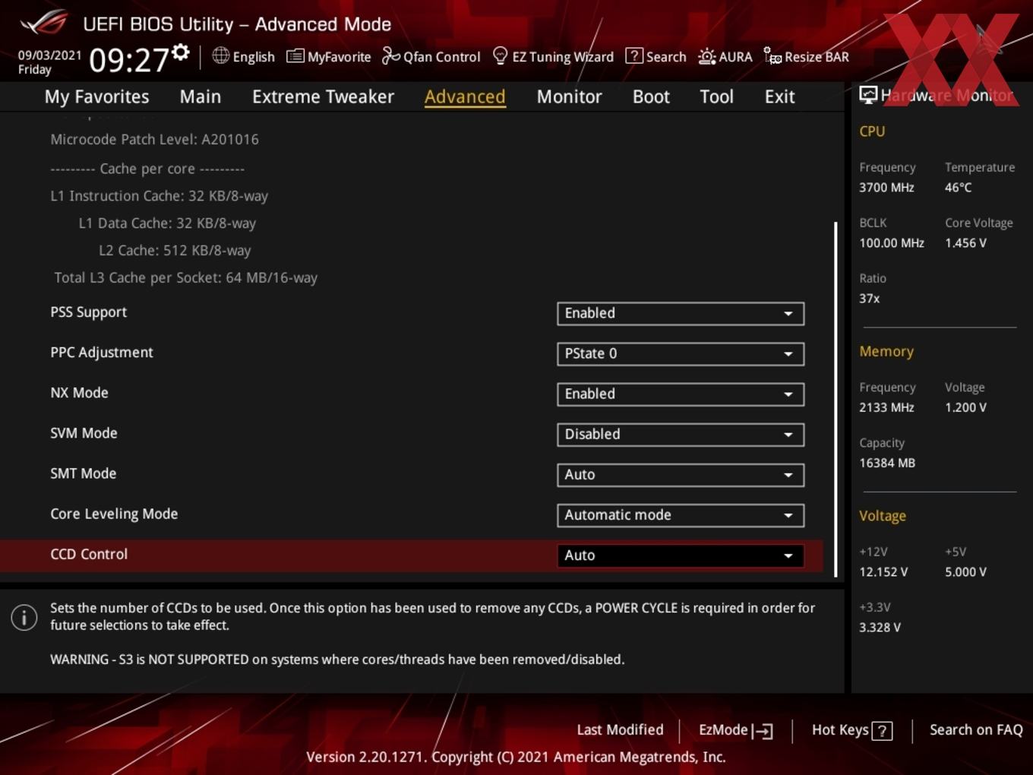
Task: Open Qfan Control fan icon
Action: click(x=390, y=55)
